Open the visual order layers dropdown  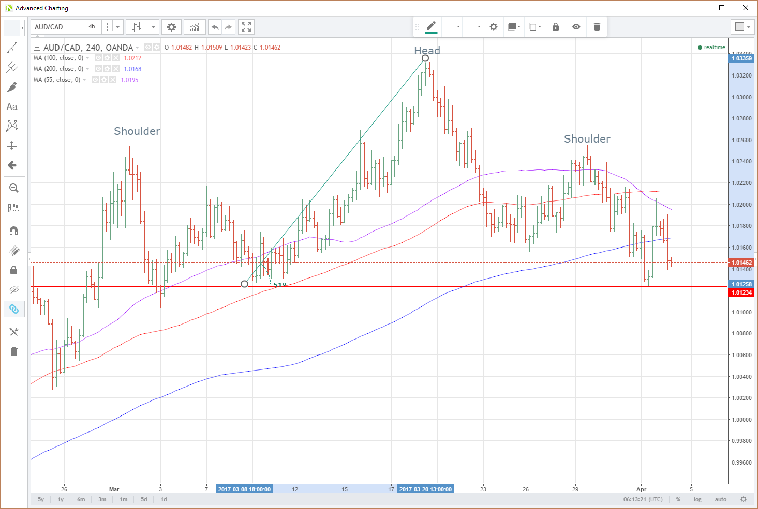point(514,27)
